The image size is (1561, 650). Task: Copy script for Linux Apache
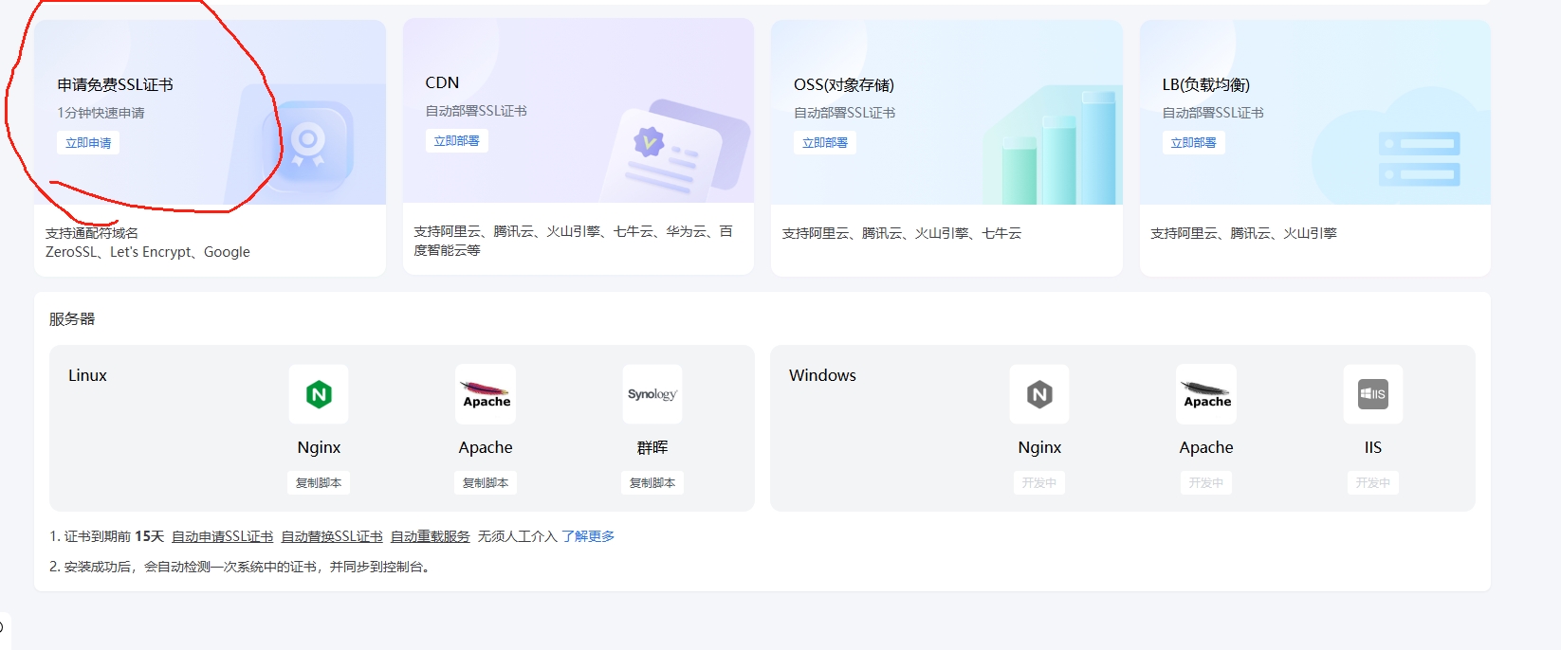point(486,483)
